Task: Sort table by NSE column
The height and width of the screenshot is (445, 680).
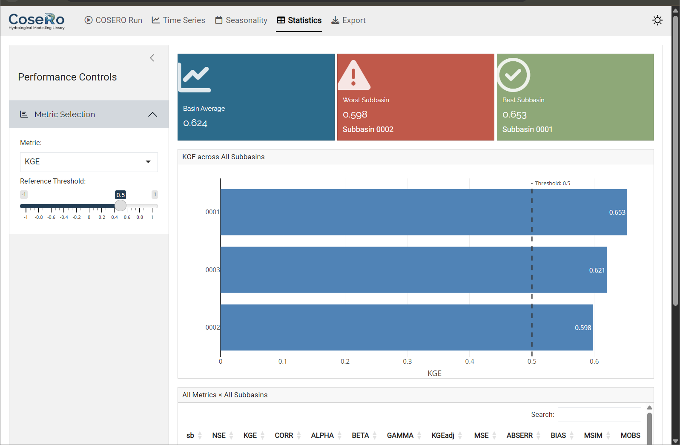Action: 219,435
